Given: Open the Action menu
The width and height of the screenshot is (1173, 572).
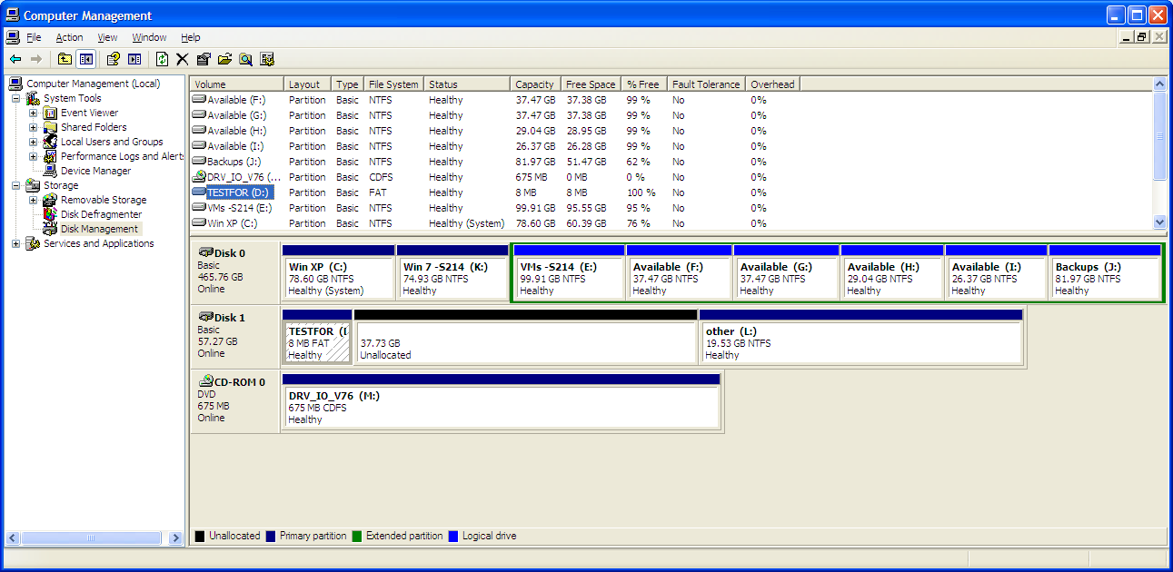Looking at the screenshot, I should click(69, 37).
